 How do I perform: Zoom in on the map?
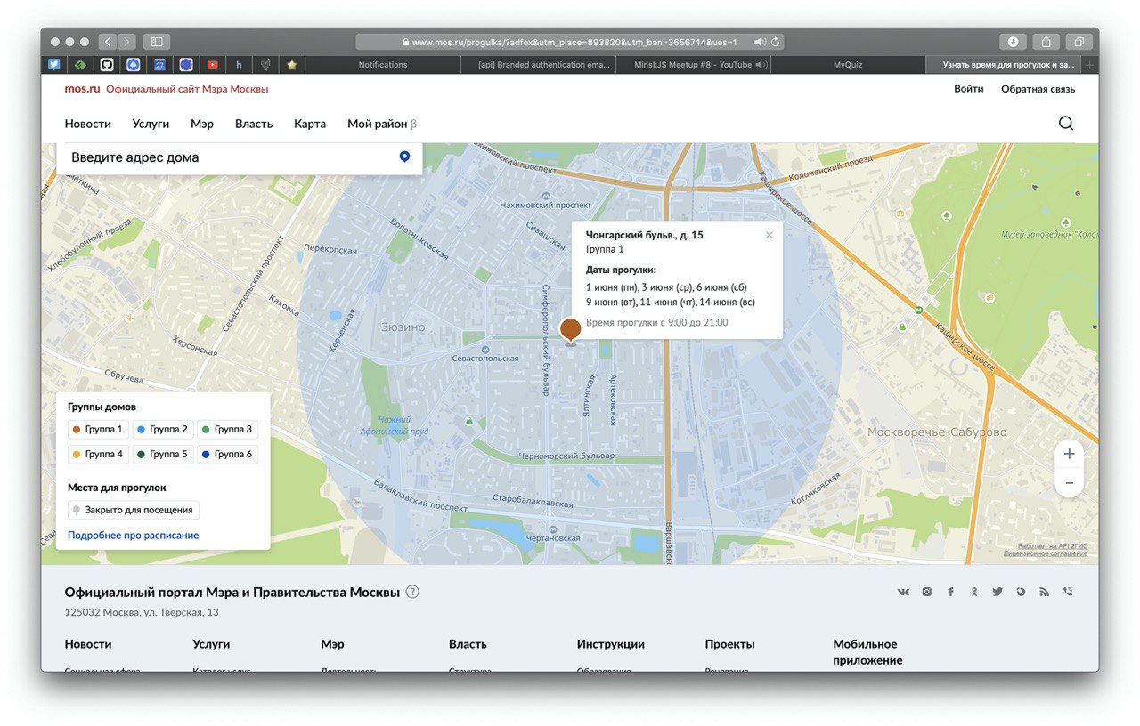click(x=1069, y=454)
